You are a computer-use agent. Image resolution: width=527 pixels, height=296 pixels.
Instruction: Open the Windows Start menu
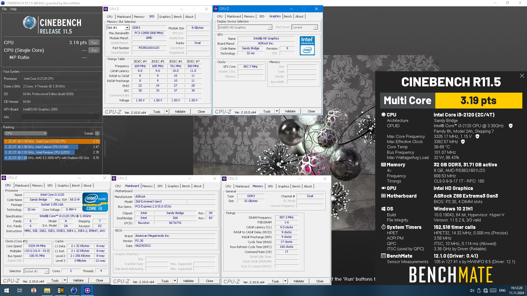7,291
